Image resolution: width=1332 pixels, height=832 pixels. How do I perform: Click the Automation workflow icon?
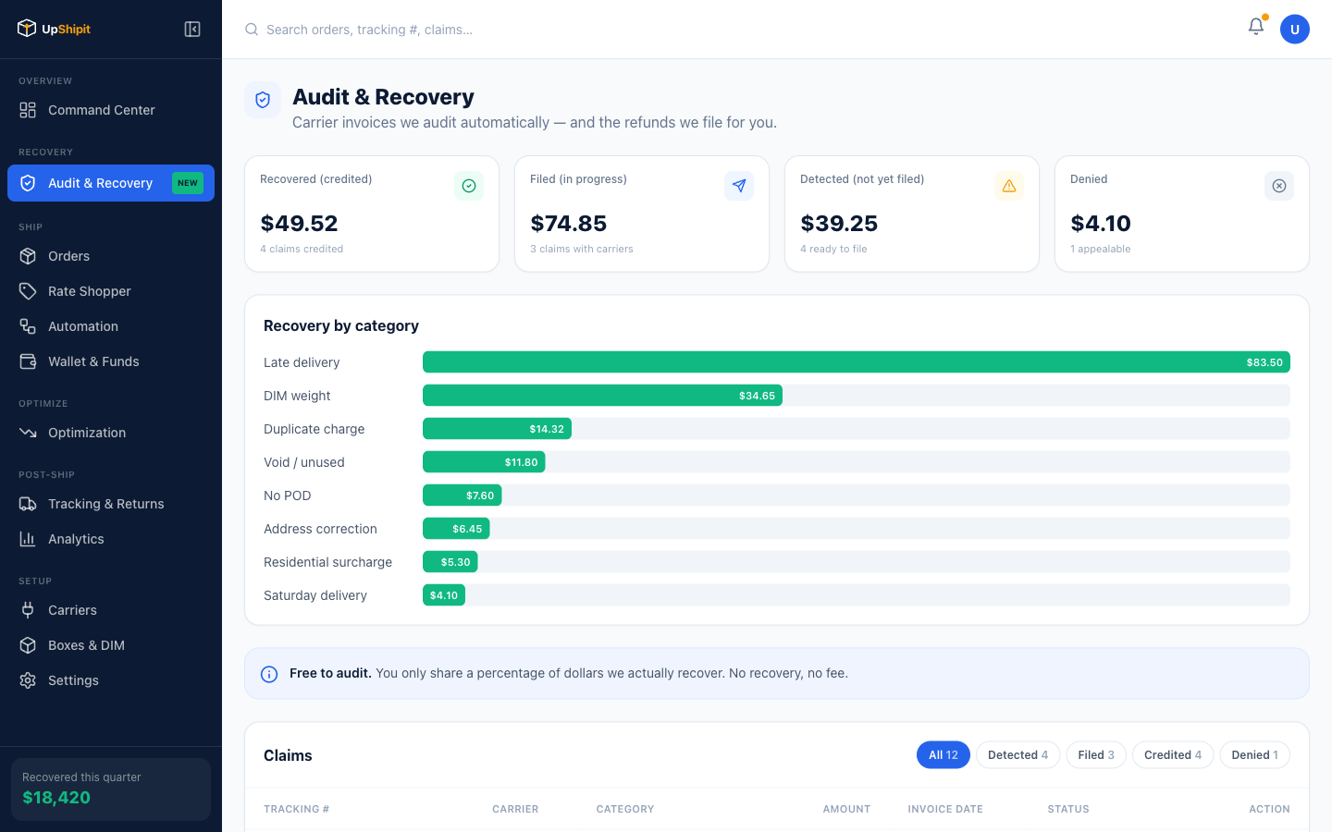click(28, 326)
